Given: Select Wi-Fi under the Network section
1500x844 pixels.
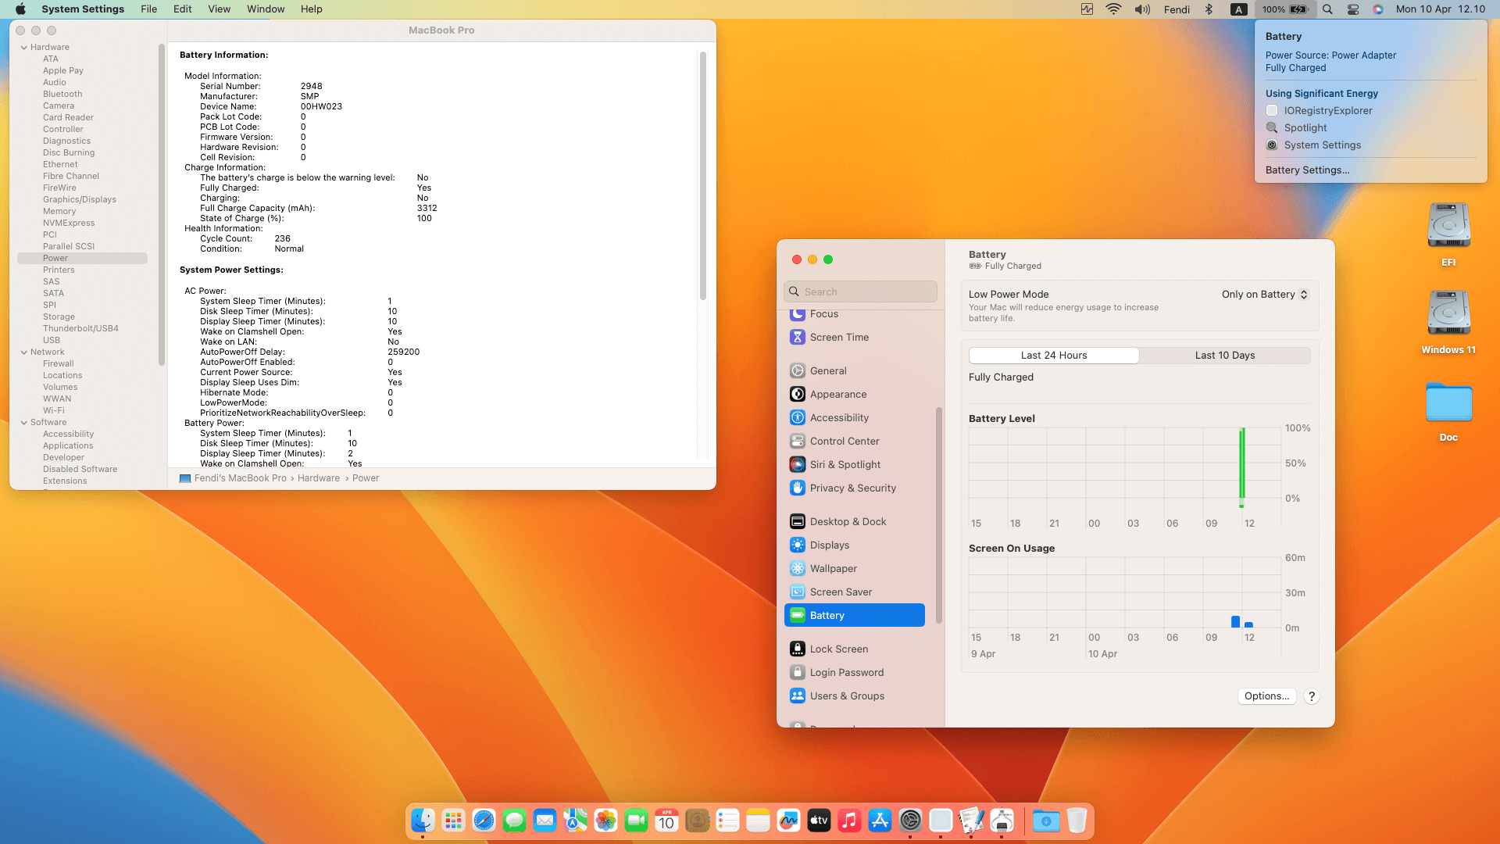Looking at the screenshot, I should click(x=54, y=411).
